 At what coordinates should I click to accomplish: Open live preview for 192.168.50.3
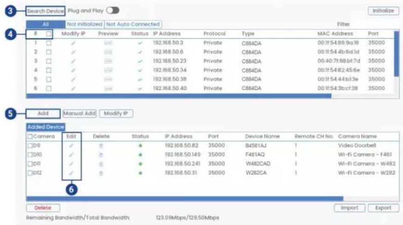[x=108, y=43]
